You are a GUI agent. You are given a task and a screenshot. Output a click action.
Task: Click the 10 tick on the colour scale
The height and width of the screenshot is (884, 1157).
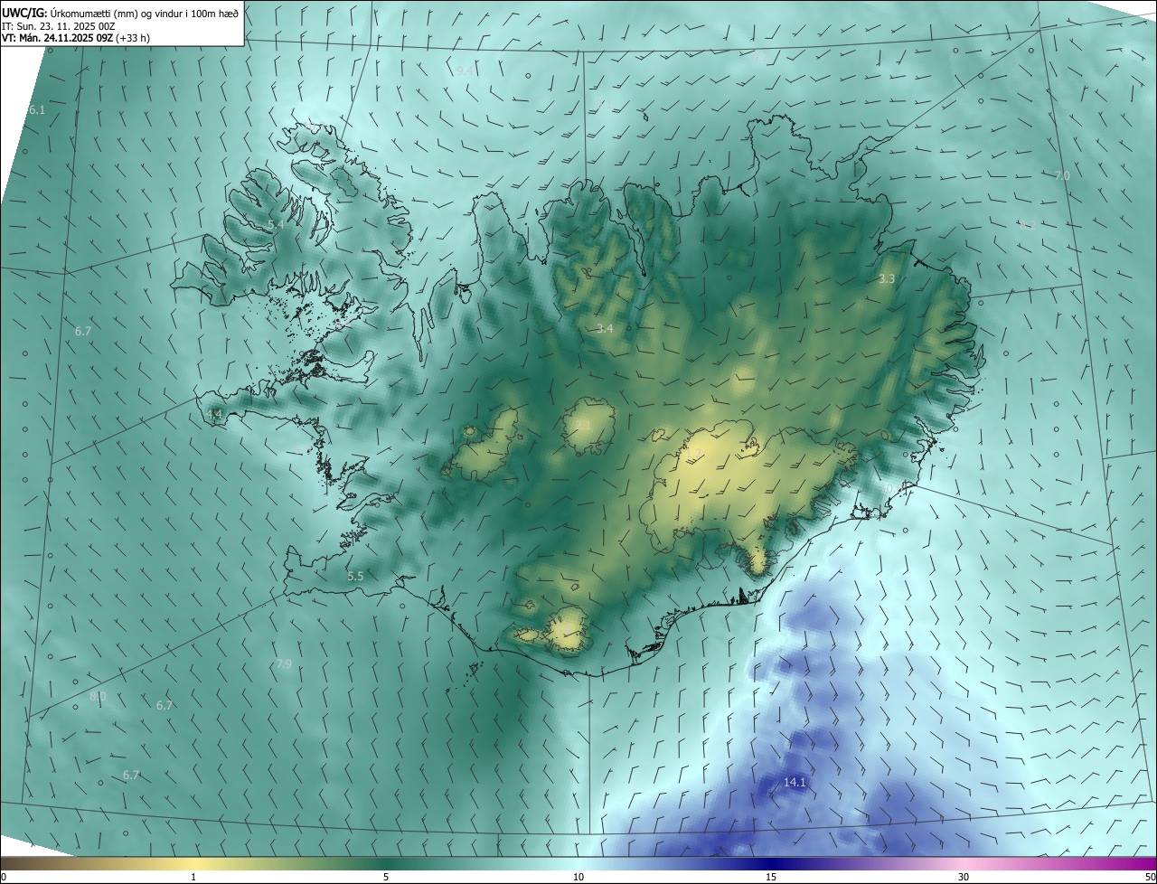pyautogui.click(x=578, y=877)
